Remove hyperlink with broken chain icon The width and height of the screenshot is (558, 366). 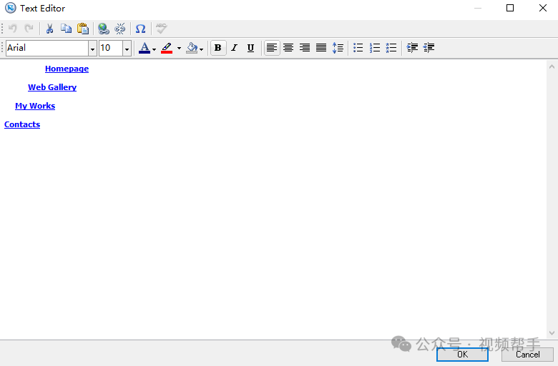[120, 29]
